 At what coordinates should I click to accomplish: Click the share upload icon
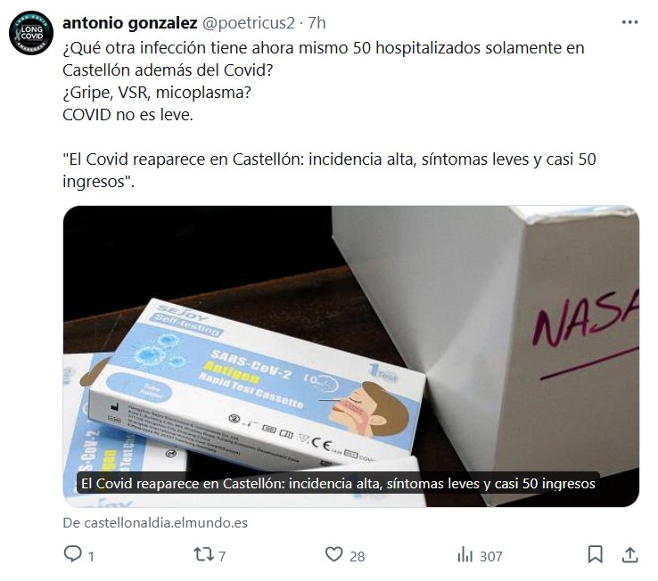[629, 554]
